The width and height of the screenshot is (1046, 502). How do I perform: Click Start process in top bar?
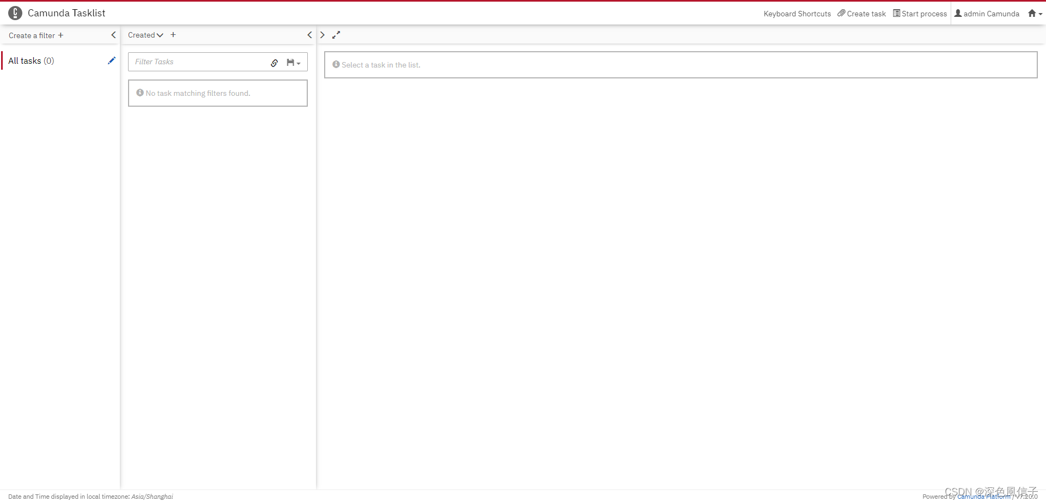coord(920,14)
